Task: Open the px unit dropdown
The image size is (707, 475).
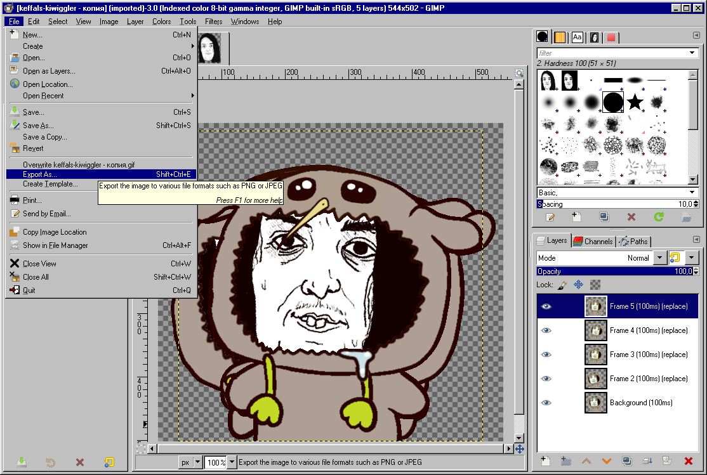Action: tap(197, 462)
